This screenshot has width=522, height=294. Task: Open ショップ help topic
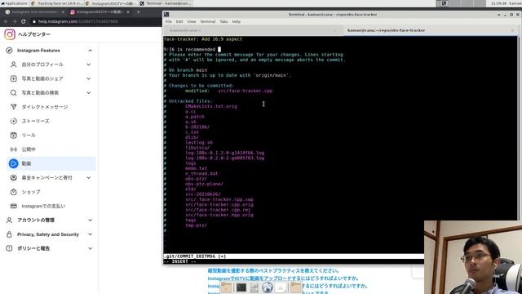(31, 192)
